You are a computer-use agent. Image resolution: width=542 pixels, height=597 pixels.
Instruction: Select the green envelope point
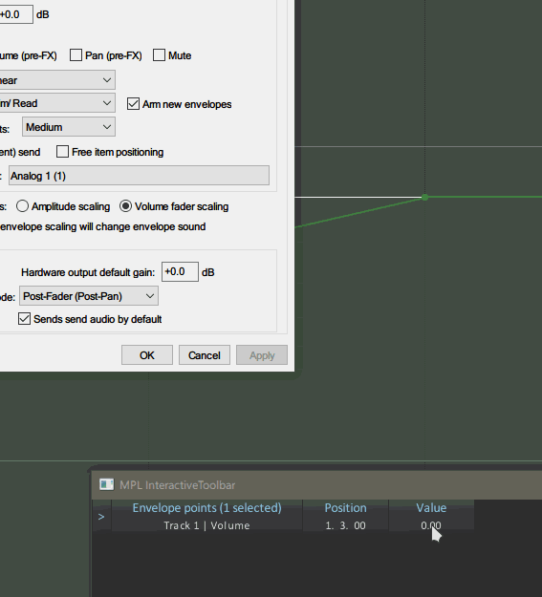(x=425, y=197)
